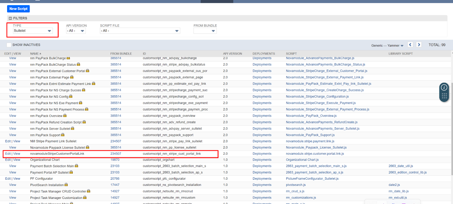This screenshot has width=453, height=204.
Task: Open the API Version dropdown
Action: pyautogui.click(x=76, y=31)
